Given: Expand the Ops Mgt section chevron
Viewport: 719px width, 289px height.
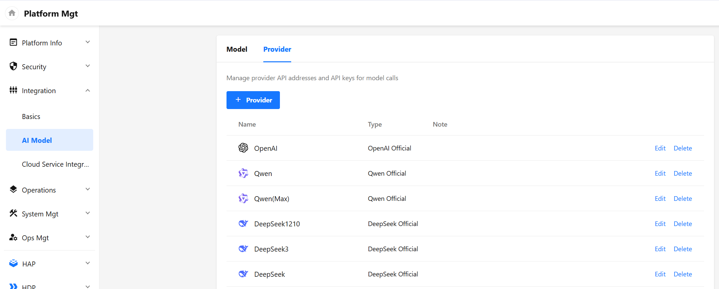Looking at the screenshot, I should coord(88,237).
